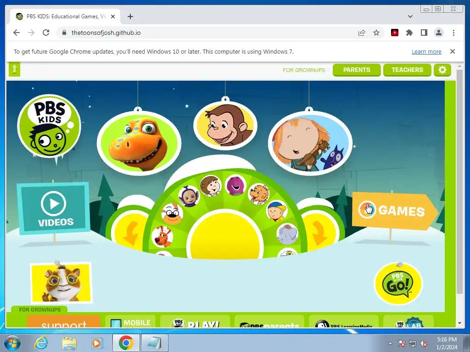The width and height of the screenshot is (470, 352).
Task: Select the blue elephant wheel icon
Action: [x=287, y=234]
